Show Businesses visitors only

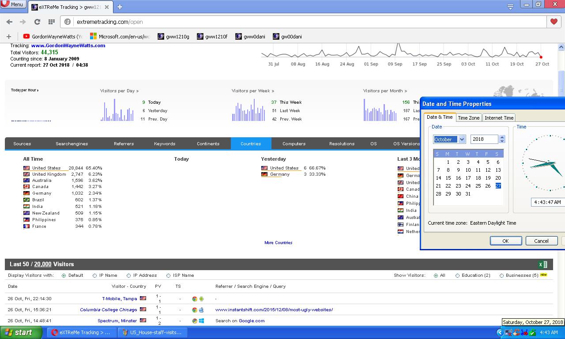pyautogui.click(x=502, y=275)
